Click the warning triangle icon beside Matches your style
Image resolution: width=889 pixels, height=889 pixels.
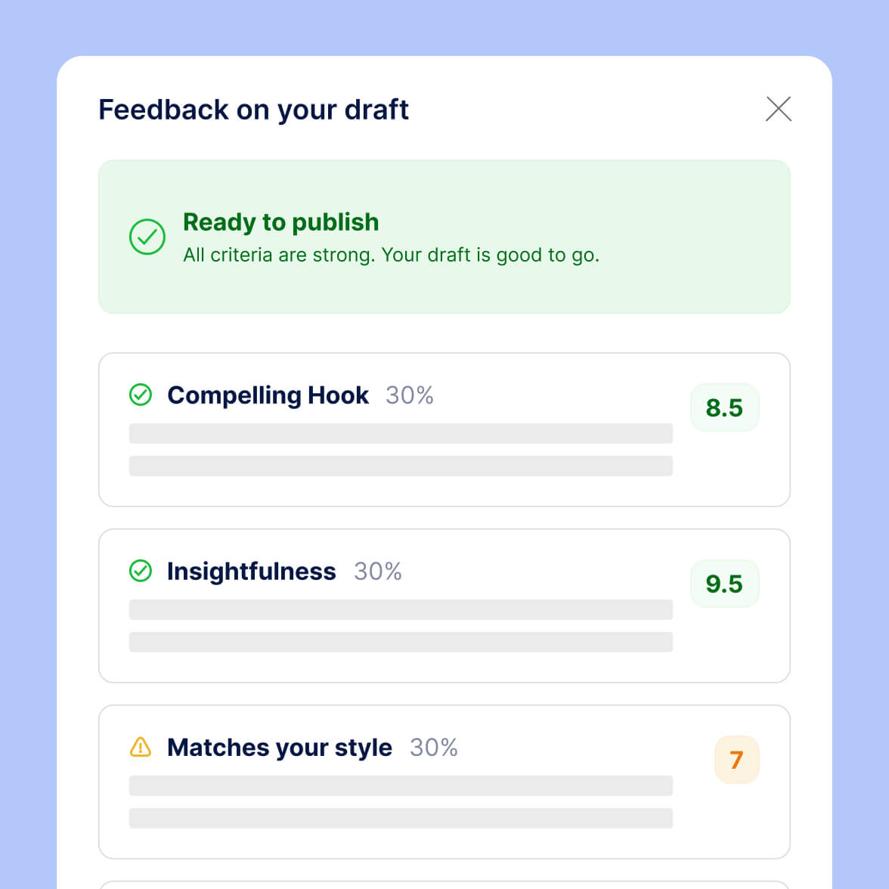click(141, 747)
